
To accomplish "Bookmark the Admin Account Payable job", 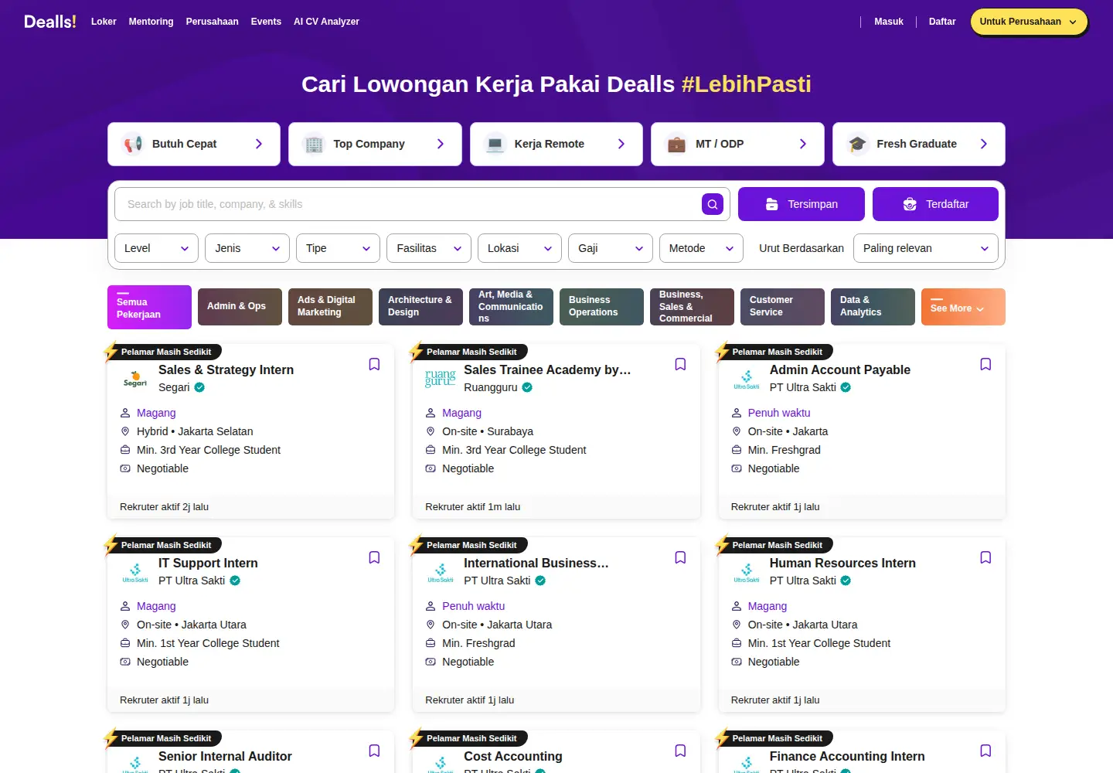I will tap(985, 364).
